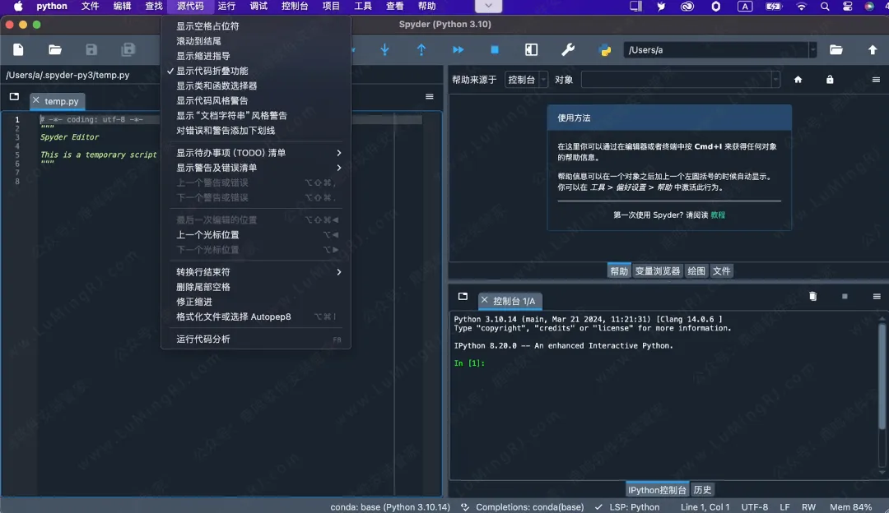
Task: Remove all variables with the console trash icon
Action: (x=812, y=296)
